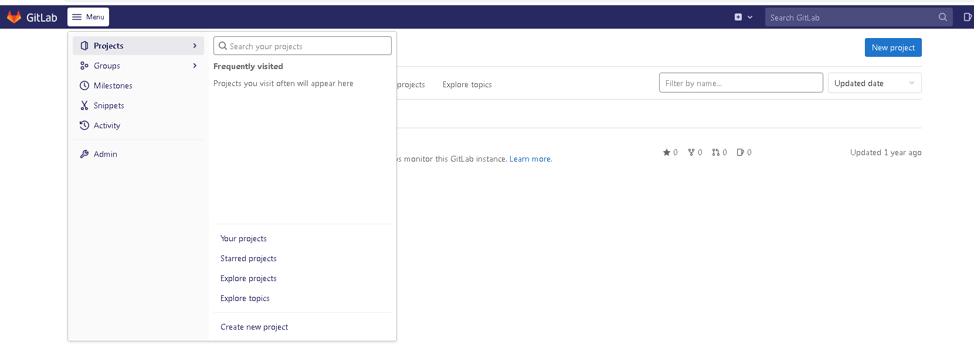This screenshot has width=974, height=349.
Task: Open the issues icon at top right
Action: pos(968,17)
